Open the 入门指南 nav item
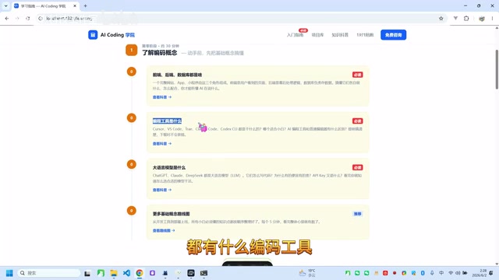The height and width of the screenshot is (280, 499). (x=295, y=35)
